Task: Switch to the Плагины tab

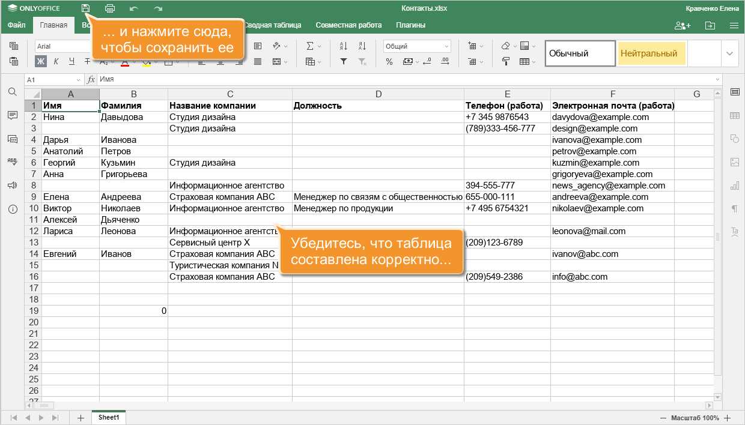Action: click(x=411, y=25)
